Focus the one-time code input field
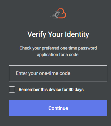 click(58, 73)
